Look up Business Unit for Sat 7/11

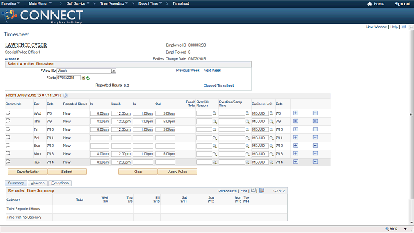point(271,138)
